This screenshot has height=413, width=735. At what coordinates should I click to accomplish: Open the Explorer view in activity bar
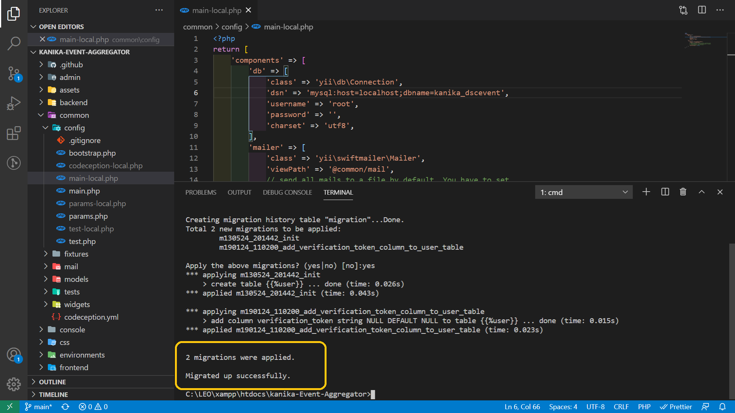[14, 14]
